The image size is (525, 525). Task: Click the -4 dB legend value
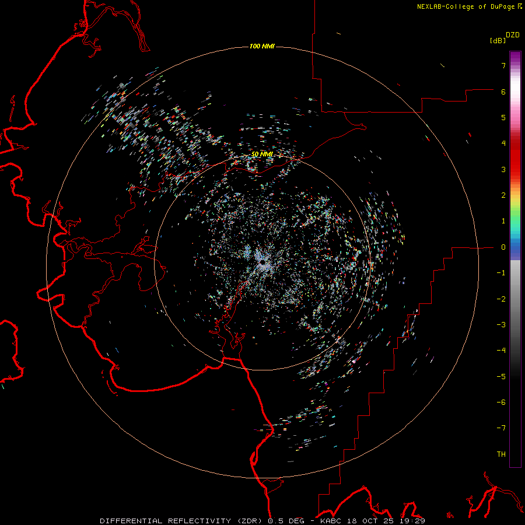501,351
